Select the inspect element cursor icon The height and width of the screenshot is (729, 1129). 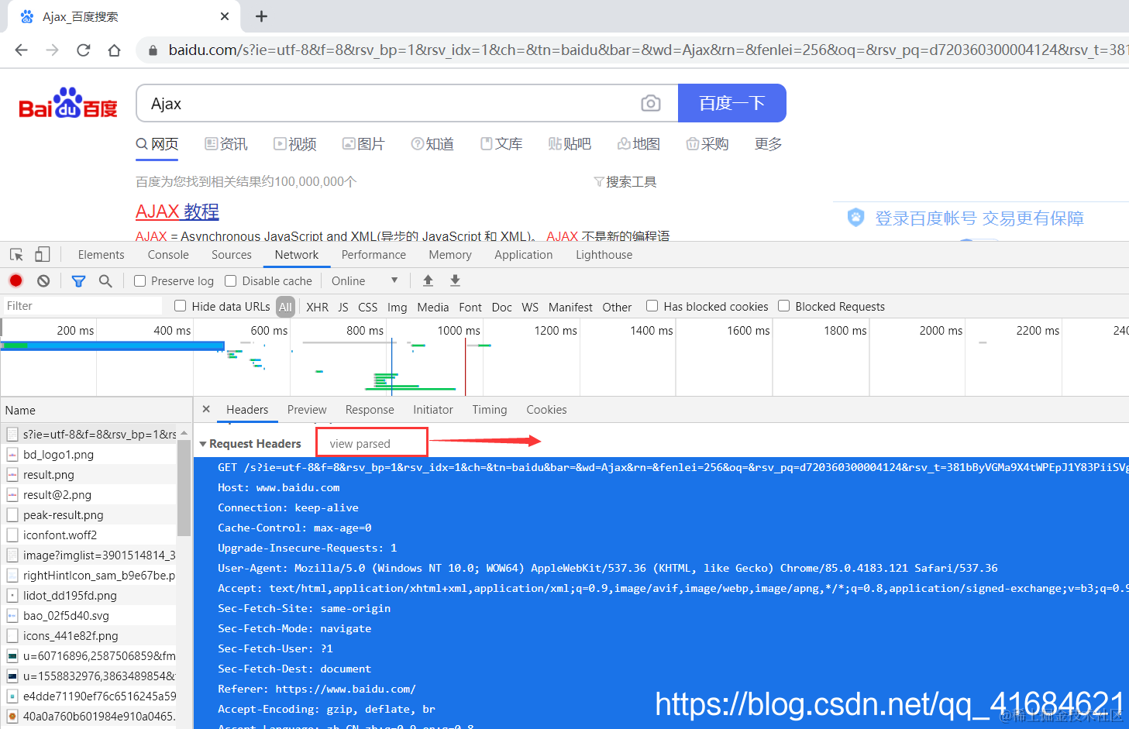pyautogui.click(x=16, y=254)
